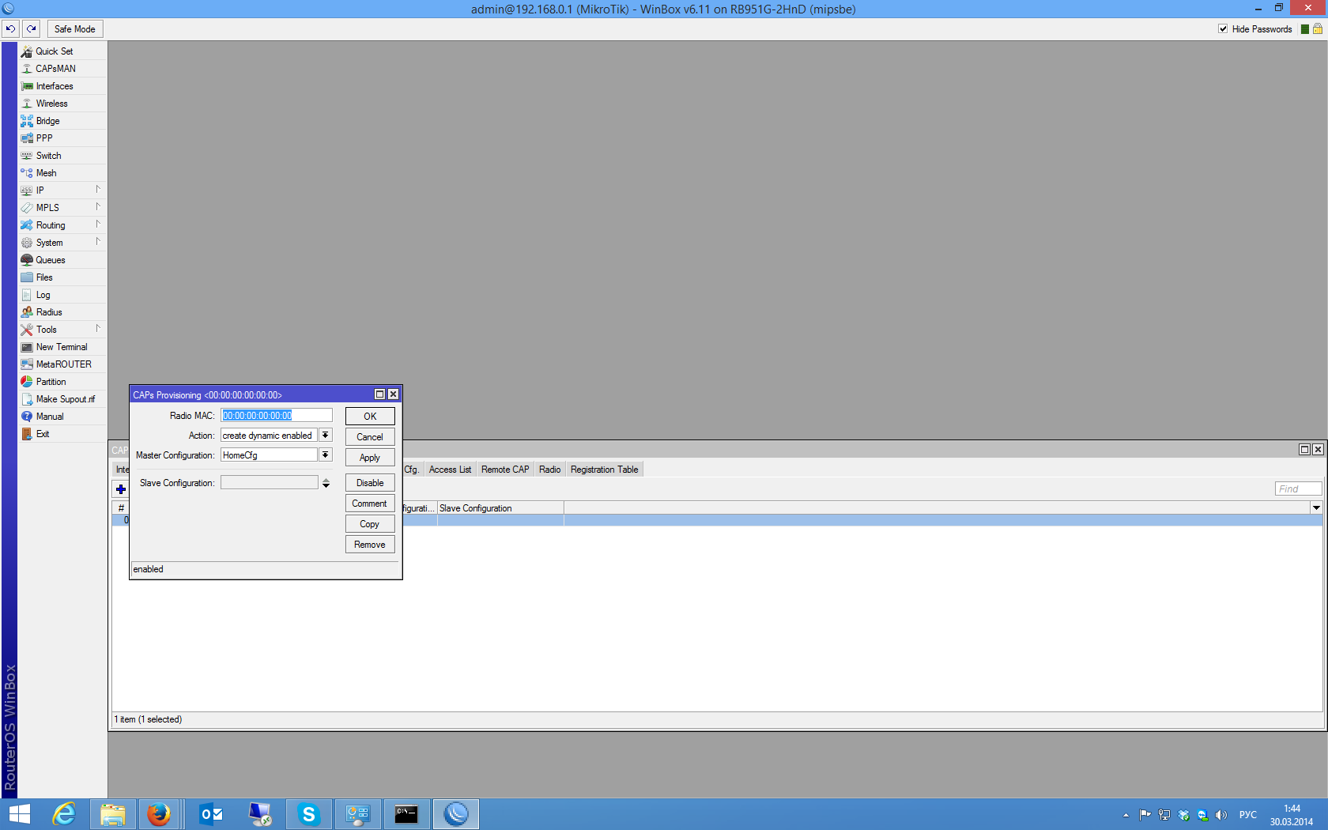
Task: Open the Bridge menu item
Action: [x=47, y=121]
